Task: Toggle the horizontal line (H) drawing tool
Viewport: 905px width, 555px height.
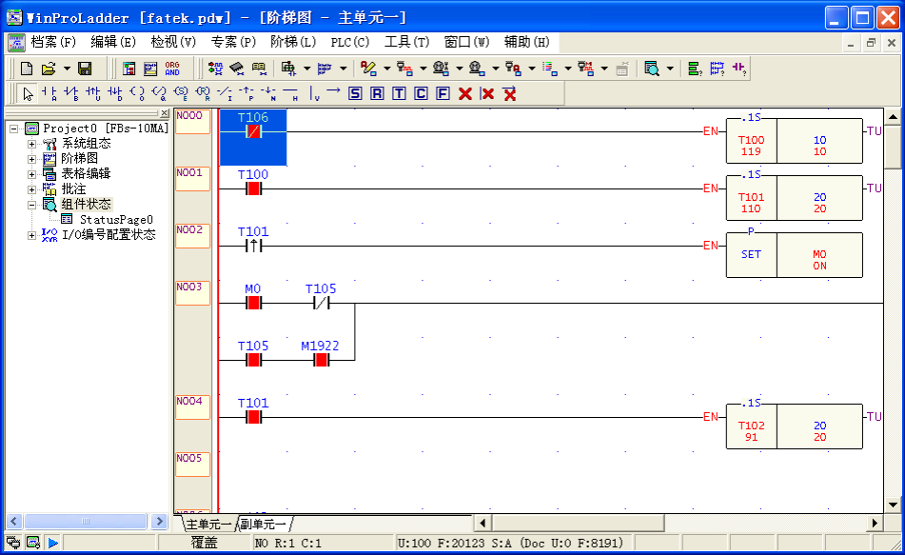Action: coord(290,93)
